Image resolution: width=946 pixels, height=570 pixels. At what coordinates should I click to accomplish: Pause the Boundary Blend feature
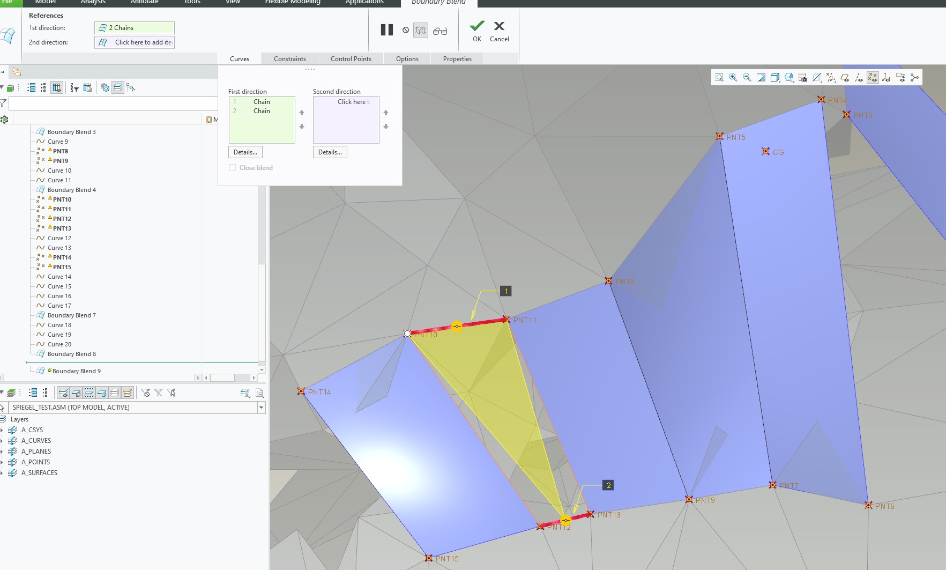pos(386,30)
